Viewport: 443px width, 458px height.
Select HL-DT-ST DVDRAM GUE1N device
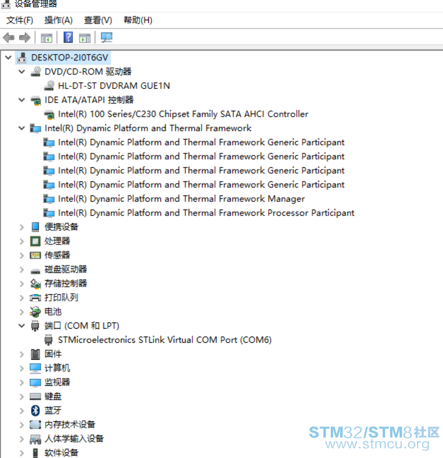point(114,86)
